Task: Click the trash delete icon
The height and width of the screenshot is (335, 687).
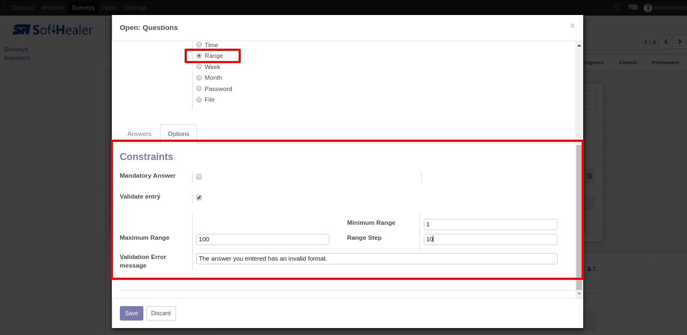Action: [590, 176]
